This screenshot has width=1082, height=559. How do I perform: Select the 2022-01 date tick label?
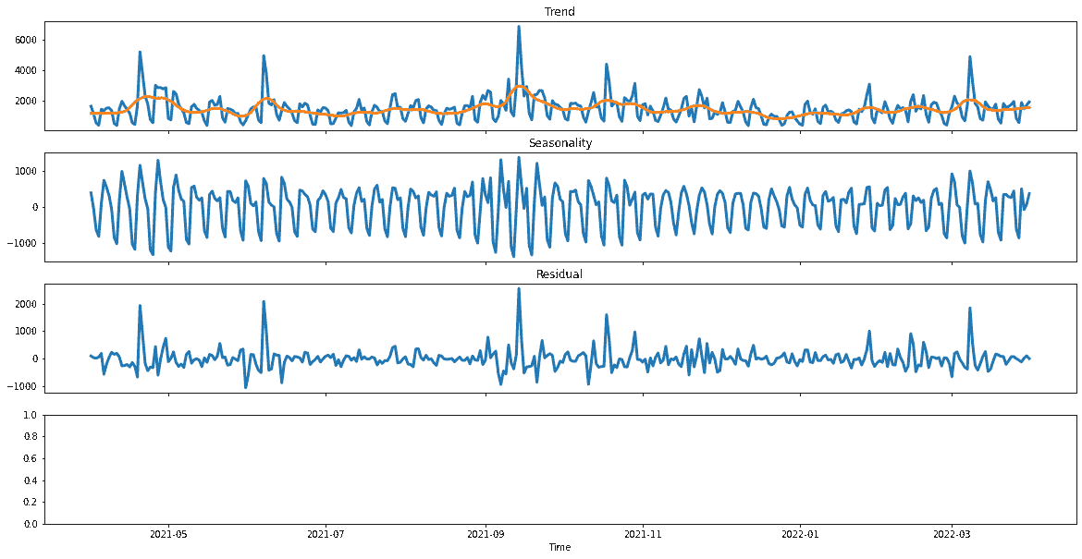pos(800,534)
